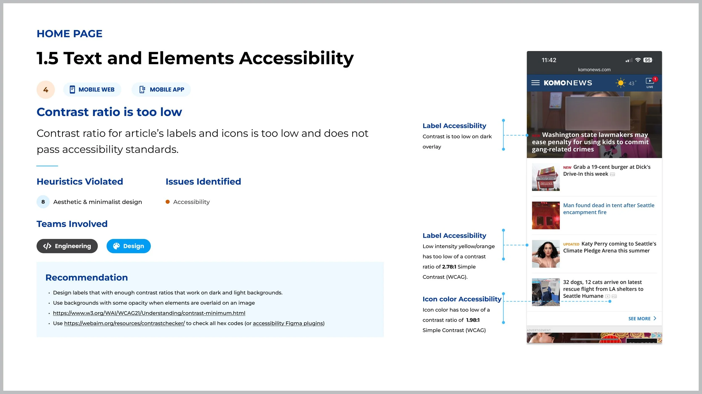This screenshot has height=394, width=702.
Task: Click the Engineering team pill
Action: point(67,246)
